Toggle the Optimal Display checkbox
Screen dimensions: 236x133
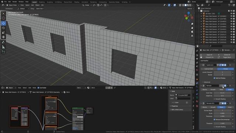(214, 78)
